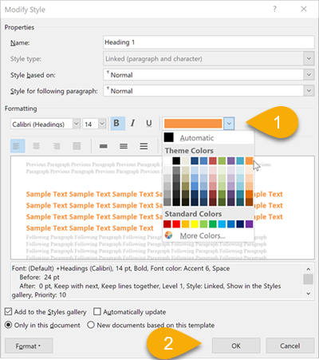This screenshot has width=319, height=360.
Task: Pick aqua accent theme color in top row
Action: (240, 160)
